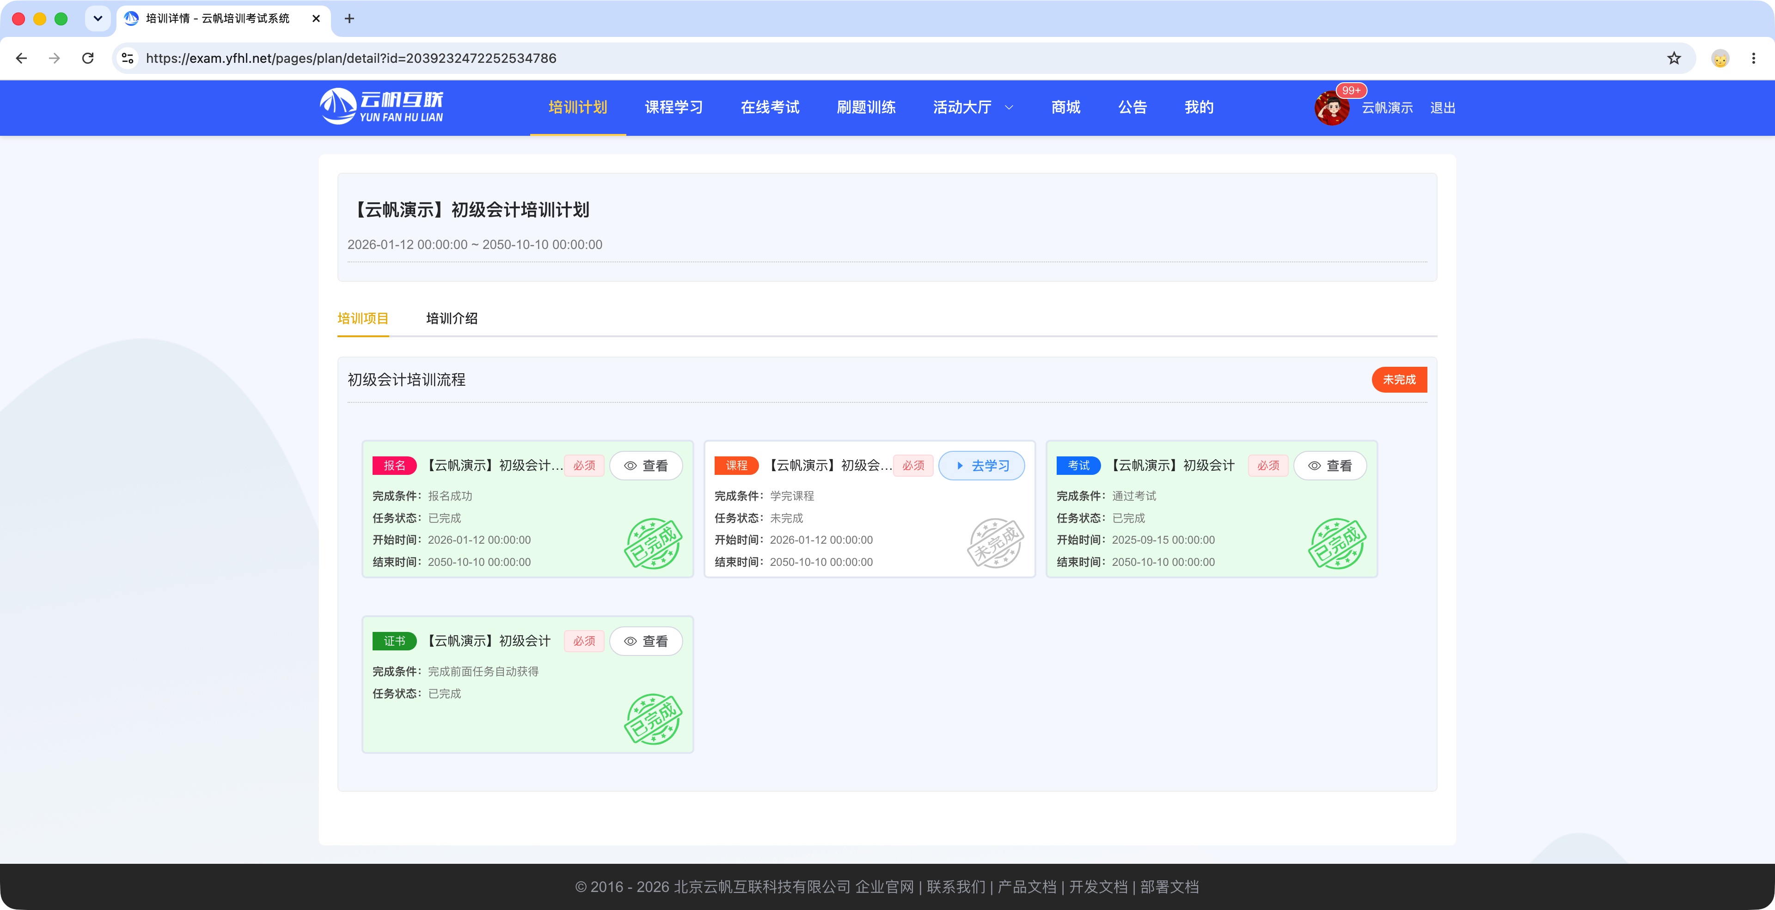Click the 证书 card title text
1775x910 pixels.
[486, 642]
